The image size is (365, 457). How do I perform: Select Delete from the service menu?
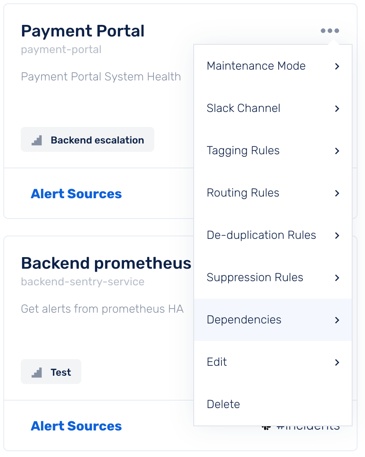(273, 404)
